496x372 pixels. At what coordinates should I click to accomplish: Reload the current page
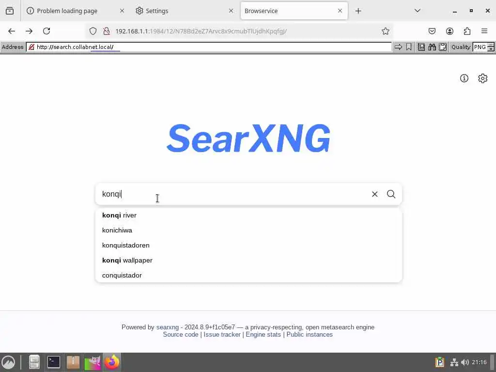coord(46,31)
